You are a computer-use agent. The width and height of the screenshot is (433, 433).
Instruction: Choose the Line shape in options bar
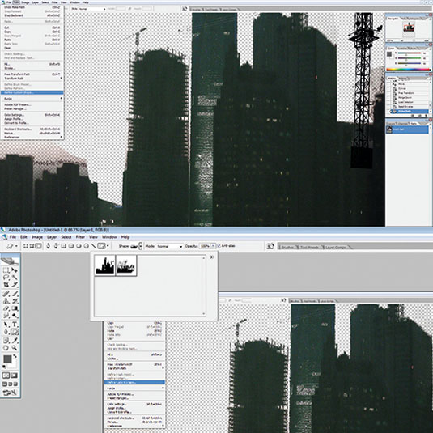coord(94,246)
